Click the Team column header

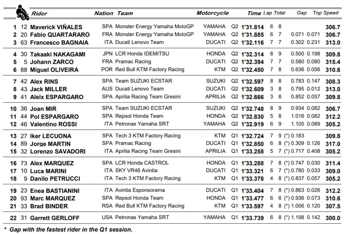125,13
